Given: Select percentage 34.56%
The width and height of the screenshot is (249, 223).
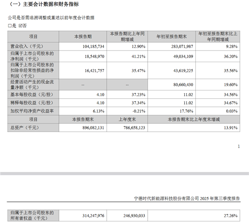Looking at the screenshot, I should (x=231, y=95).
